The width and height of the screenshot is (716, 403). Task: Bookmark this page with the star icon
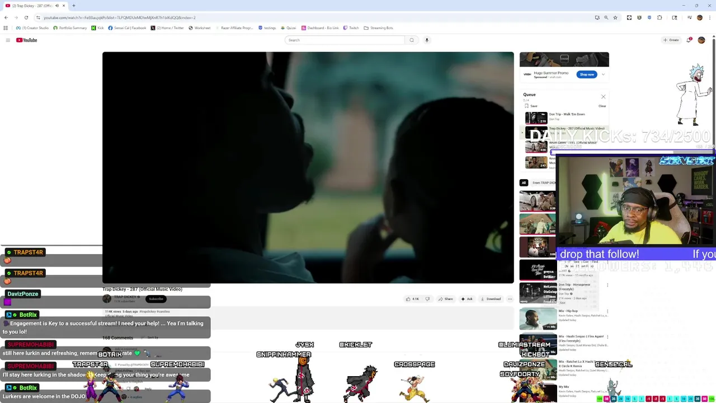click(x=615, y=17)
